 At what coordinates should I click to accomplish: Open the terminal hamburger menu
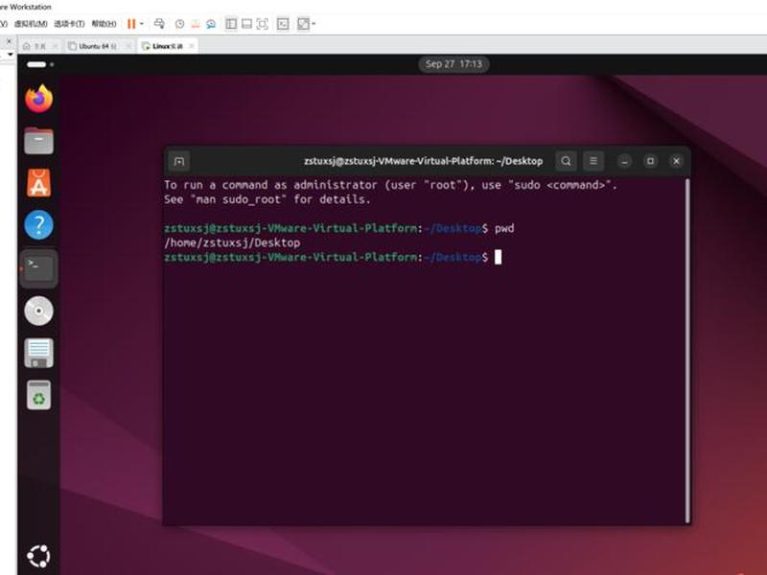point(593,161)
